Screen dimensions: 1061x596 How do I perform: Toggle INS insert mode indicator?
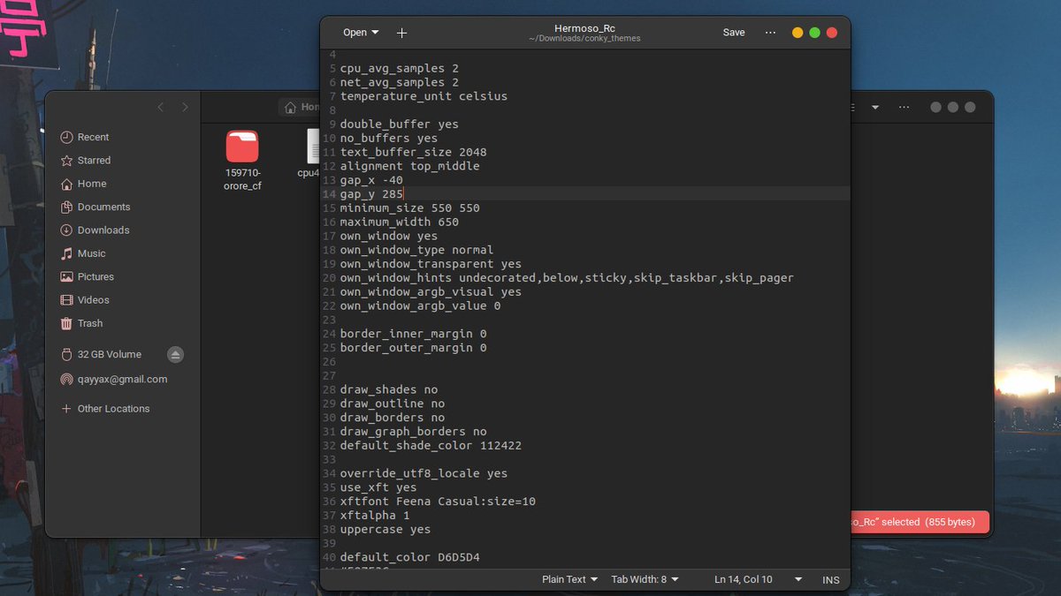click(x=831, y=579)
